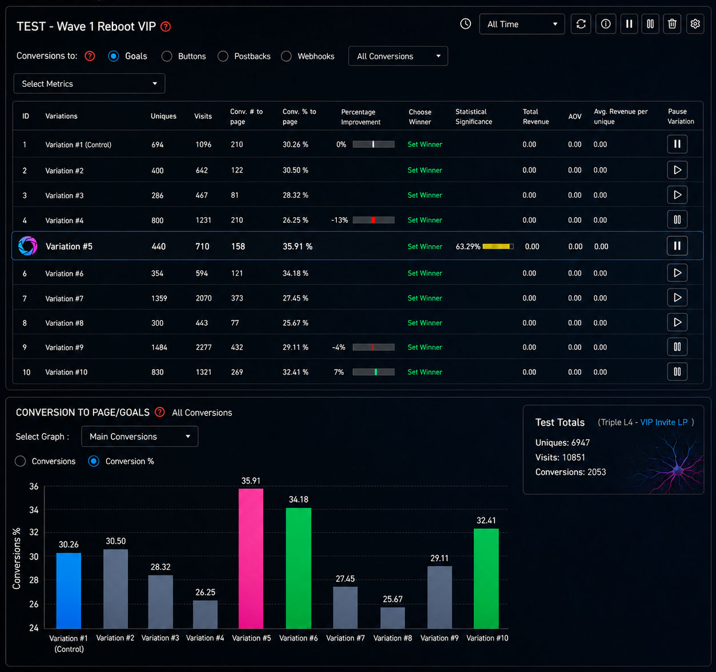Click the blue Variation #1 (Control) chart bar
Image resolution: width=716 pixels, height=672 pixels.
click(x=69, y=591)
